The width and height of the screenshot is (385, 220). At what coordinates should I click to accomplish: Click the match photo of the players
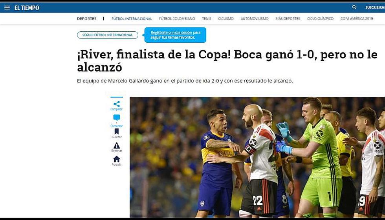[x=257, y=157]
